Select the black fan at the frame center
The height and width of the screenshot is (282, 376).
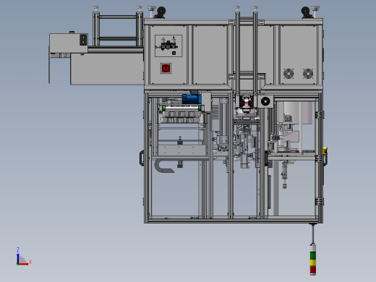tap(265, 101)
